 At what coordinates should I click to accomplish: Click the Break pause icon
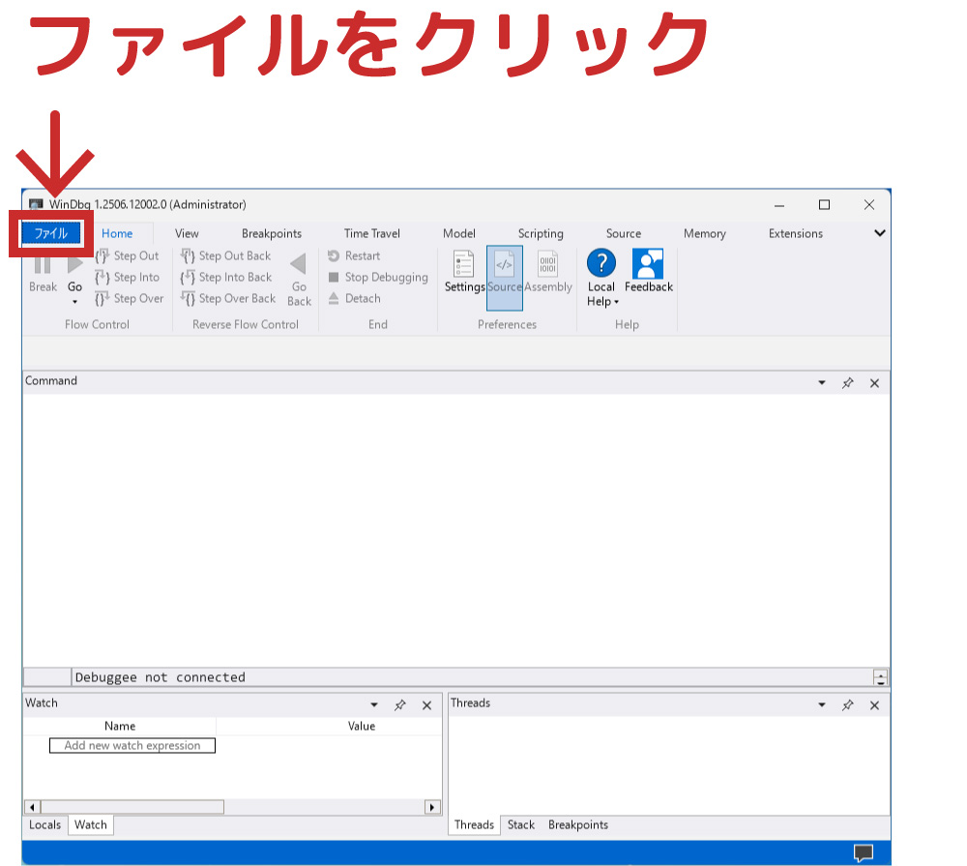(43, 264)
